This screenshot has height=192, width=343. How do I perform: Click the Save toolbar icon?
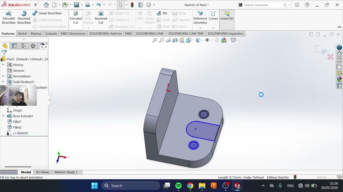coord(76,5)
